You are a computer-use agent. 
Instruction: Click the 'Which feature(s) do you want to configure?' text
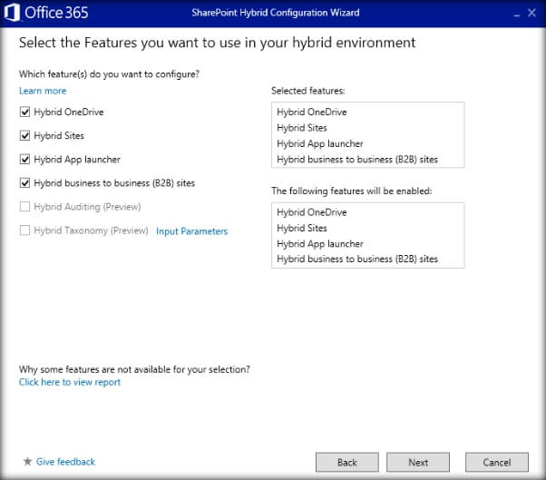(109, 74)
